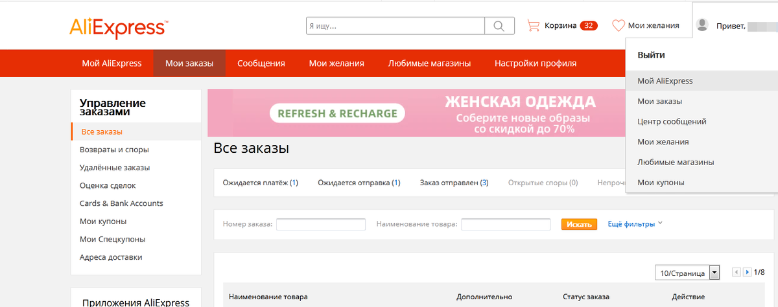Screen dimensions: 778x307
Task: Click 'Действие' column header
Action: 688,297
